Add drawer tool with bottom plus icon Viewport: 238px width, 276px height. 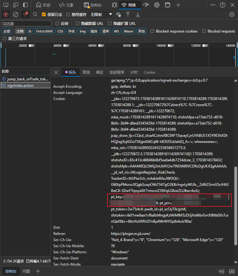[38, 271]
